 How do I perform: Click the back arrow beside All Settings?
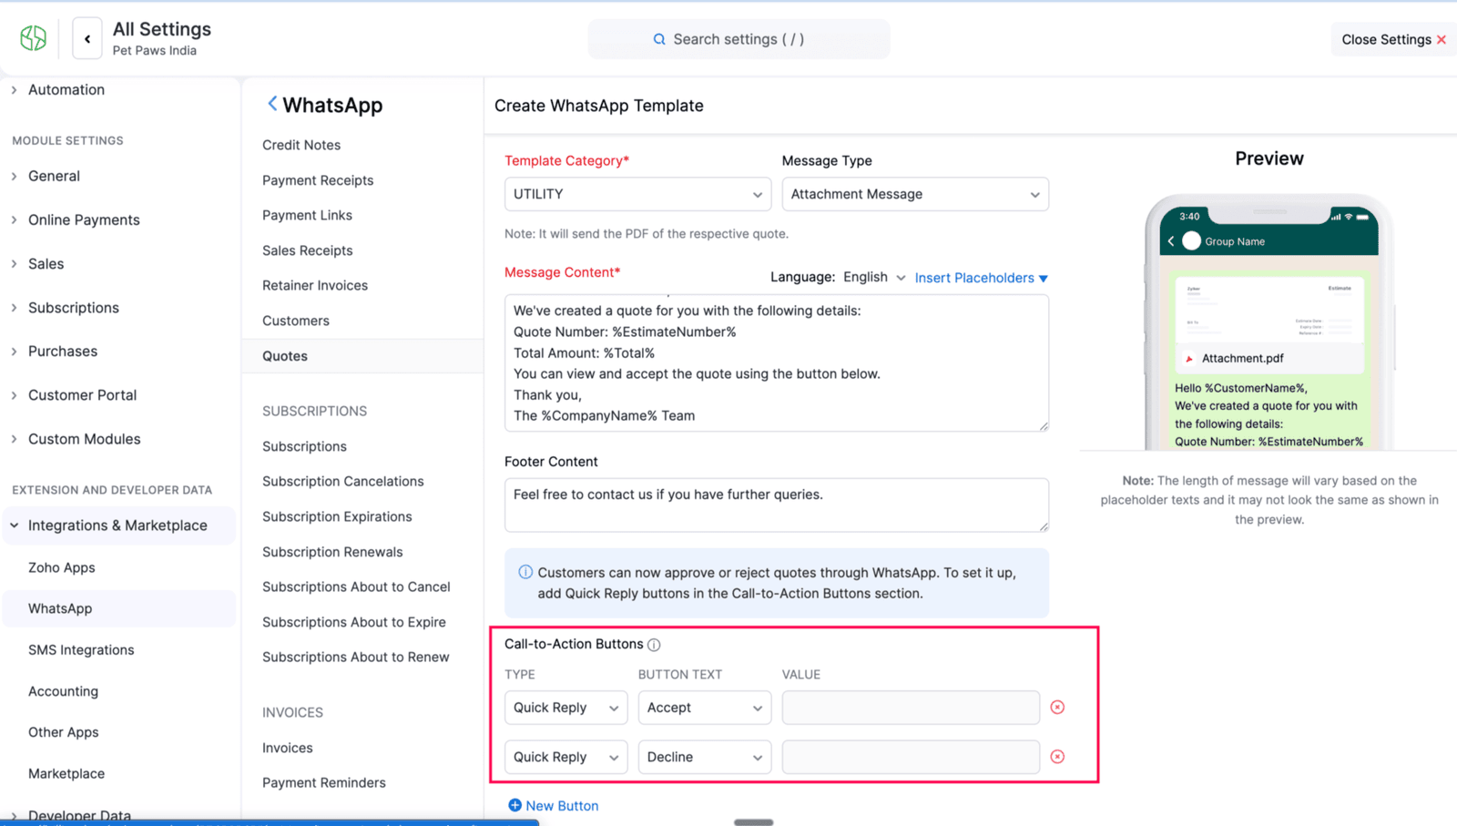[87, 39]
